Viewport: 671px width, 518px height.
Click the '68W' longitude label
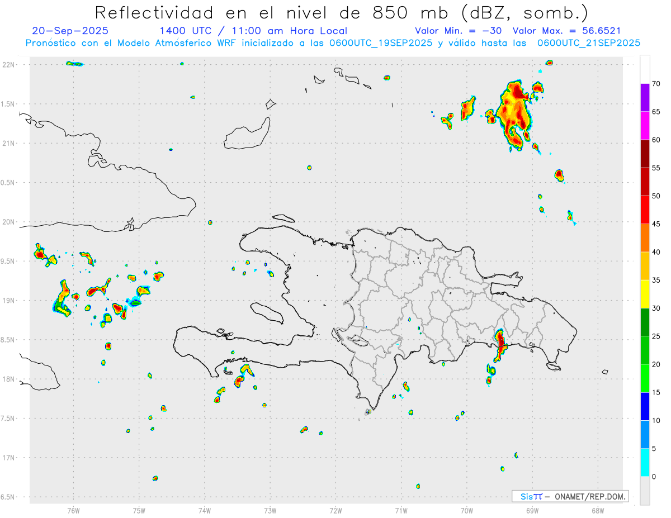click(x=598, y=511)
